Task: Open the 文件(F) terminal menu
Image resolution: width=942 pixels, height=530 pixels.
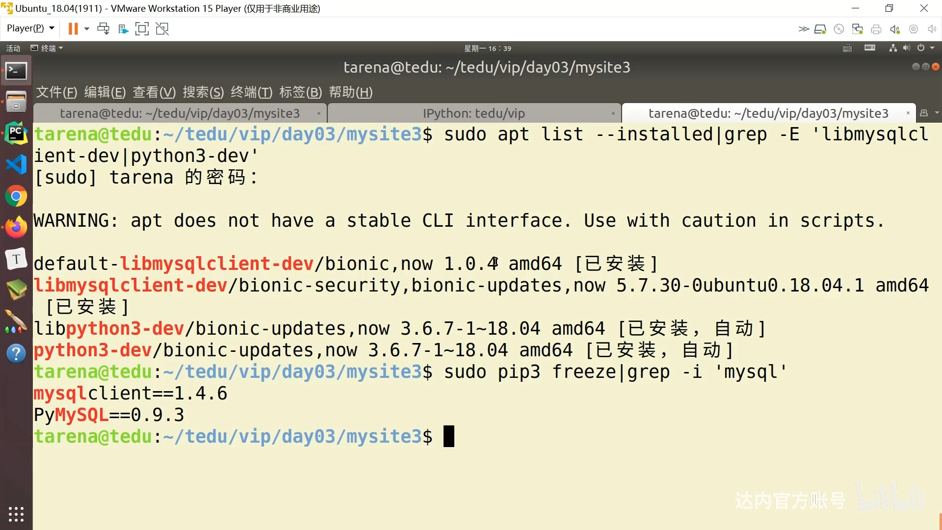Action: pos(56,92)
